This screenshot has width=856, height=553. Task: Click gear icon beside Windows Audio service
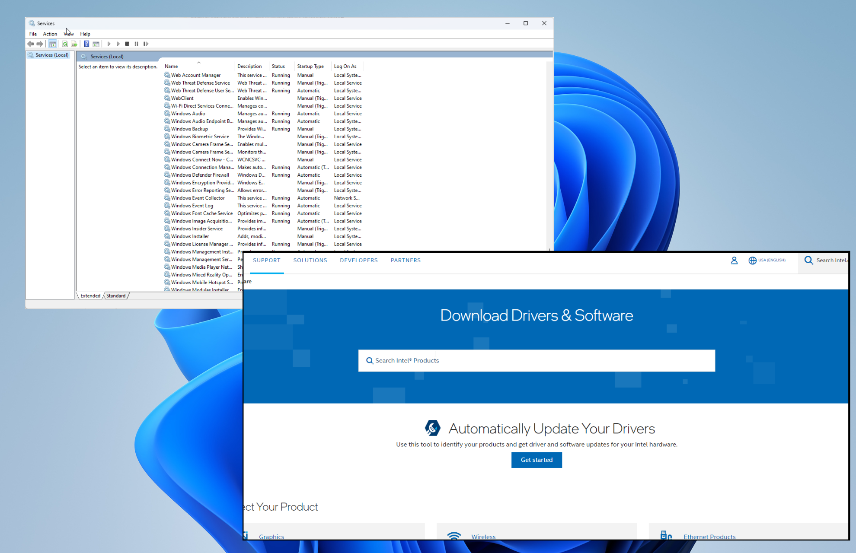(x=167, y=114)
